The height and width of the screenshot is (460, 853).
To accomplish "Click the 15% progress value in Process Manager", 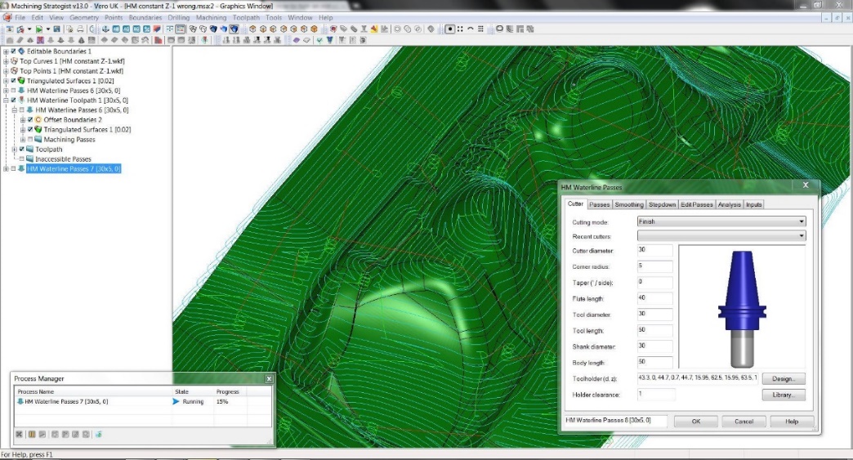I will [x=222, y=401].
